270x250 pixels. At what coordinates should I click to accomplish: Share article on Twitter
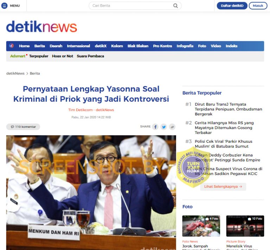(x=163, y=127)
